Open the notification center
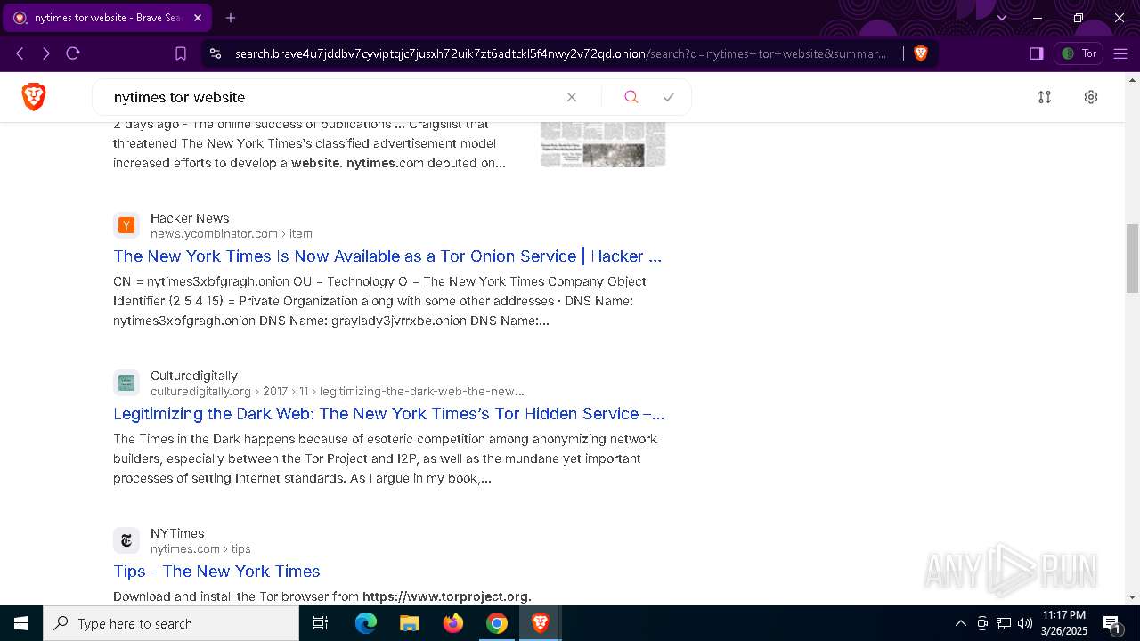 (x=1112, y=623)
